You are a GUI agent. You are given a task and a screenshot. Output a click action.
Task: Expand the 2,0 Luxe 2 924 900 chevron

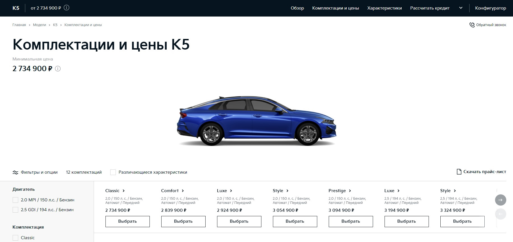(x=231, y=191)
